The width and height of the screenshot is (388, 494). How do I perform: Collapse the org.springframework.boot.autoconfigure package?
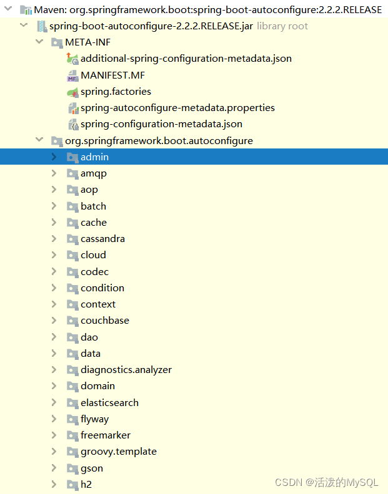[39, 139]
